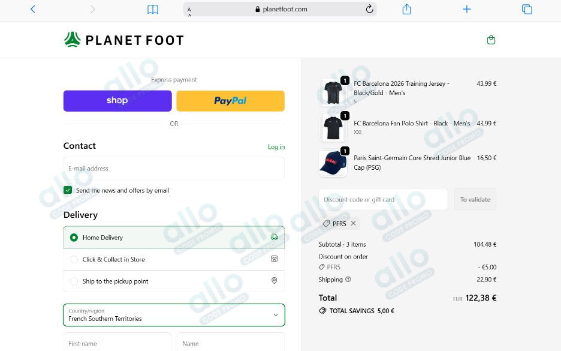Pay with PayPal
The height and width of the screenshot is (351, 561).
click(x=230, y=101)
